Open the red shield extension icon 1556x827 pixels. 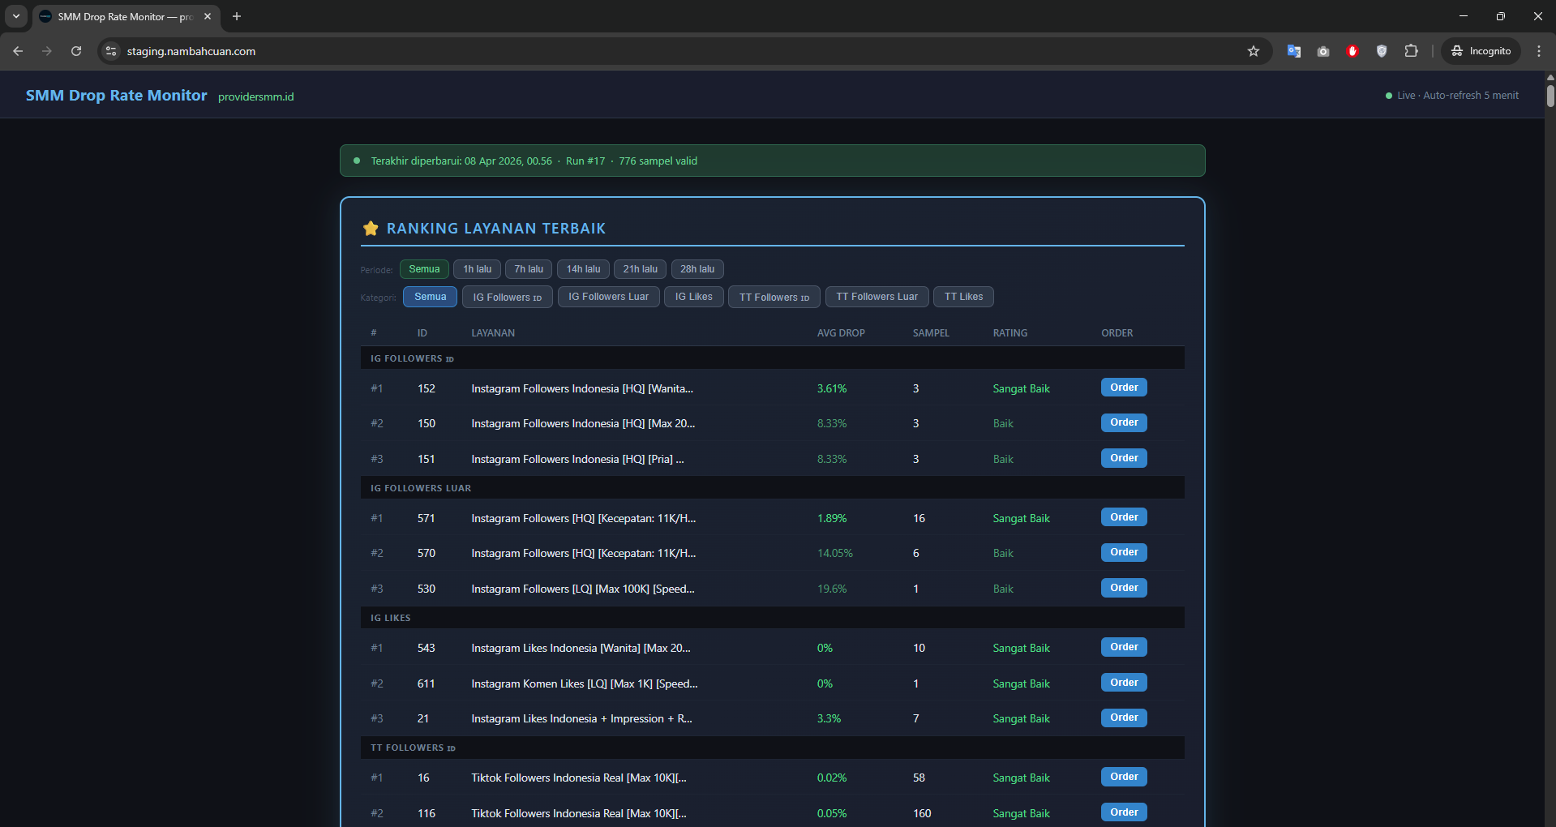tap(1352, 51)
